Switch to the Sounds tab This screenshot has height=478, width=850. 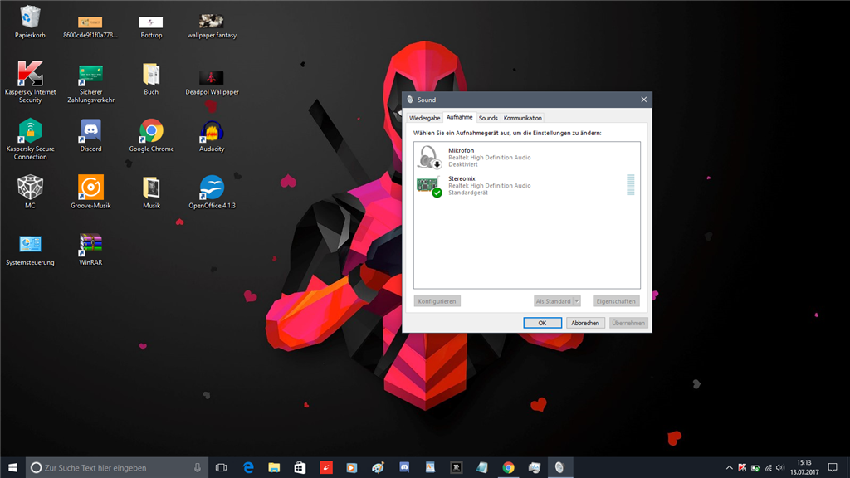(x=488, y=118)
